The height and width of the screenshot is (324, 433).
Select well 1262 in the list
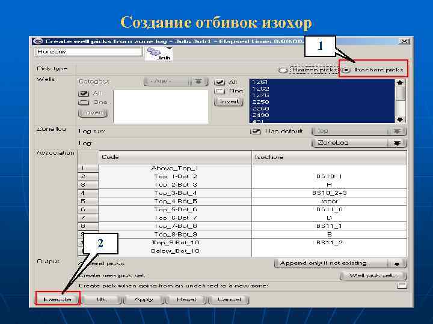[x=322, y=89]
